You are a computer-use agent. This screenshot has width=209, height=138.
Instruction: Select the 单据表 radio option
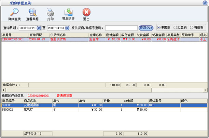point(159,27)
